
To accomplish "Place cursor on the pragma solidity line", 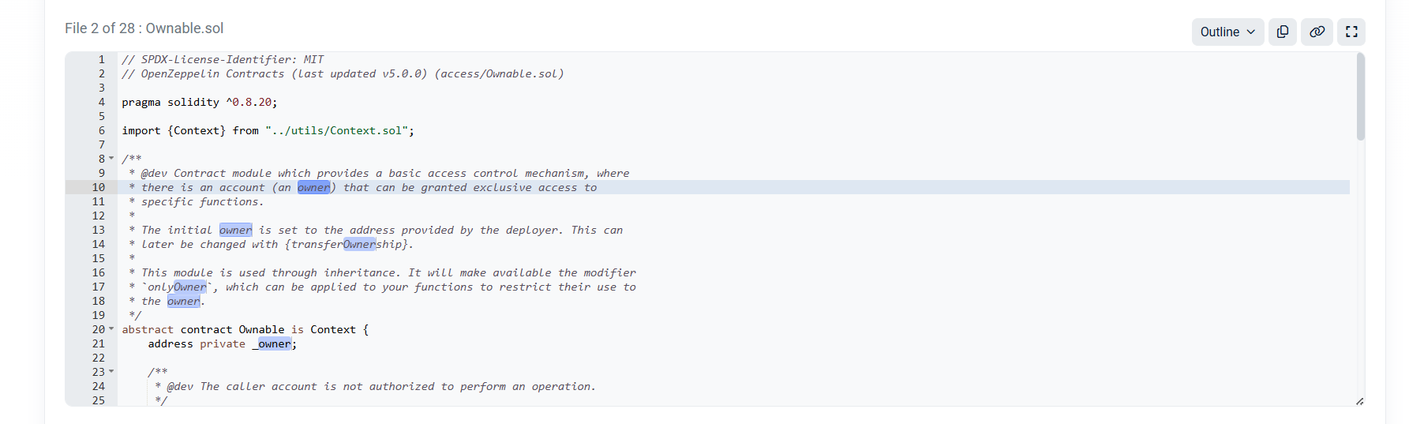I will (199, 103).
